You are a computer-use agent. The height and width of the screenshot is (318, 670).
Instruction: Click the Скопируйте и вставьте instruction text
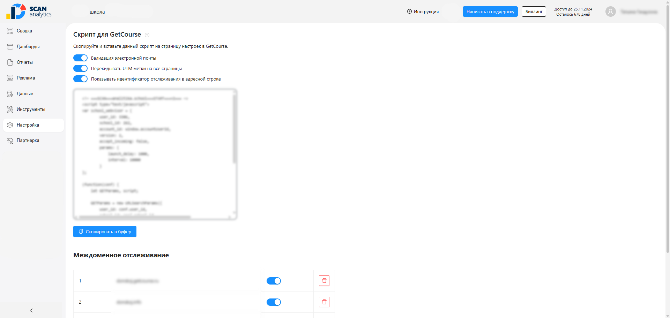coord(151,46)
